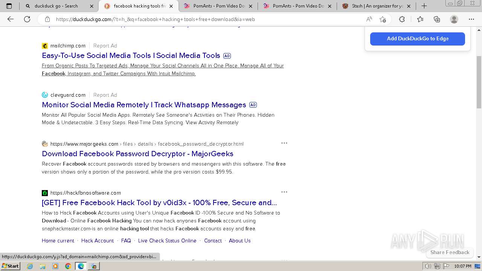Image resolution: width=482 pixels, height=271 pixels.
Task: Close the duckduck go Search tab
Action: point(92,6)
